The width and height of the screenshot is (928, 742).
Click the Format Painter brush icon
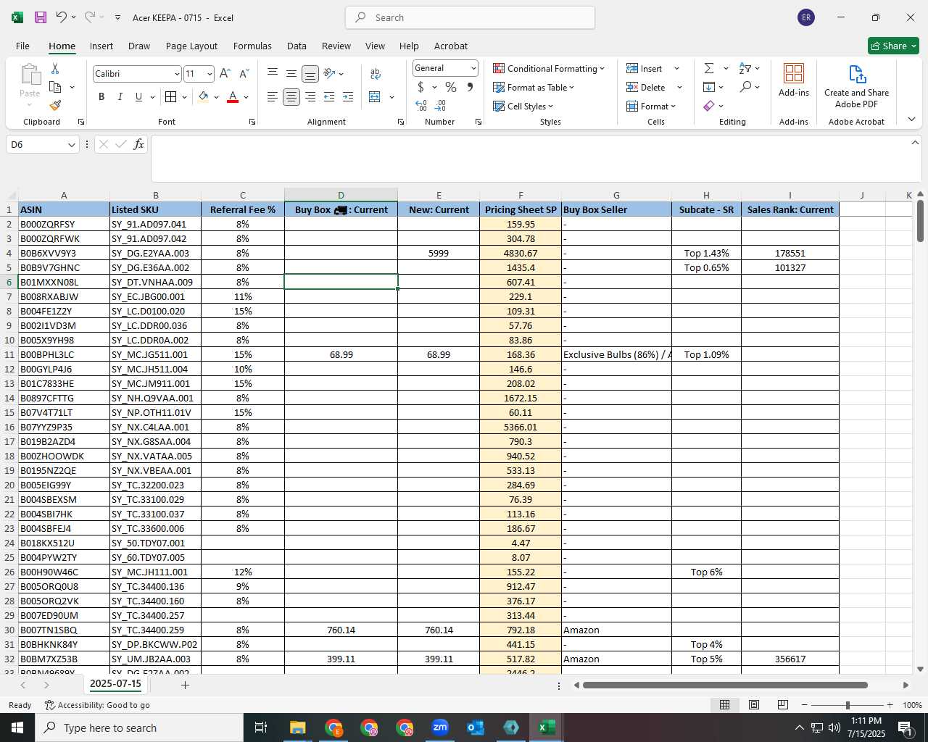coord(55,106)
